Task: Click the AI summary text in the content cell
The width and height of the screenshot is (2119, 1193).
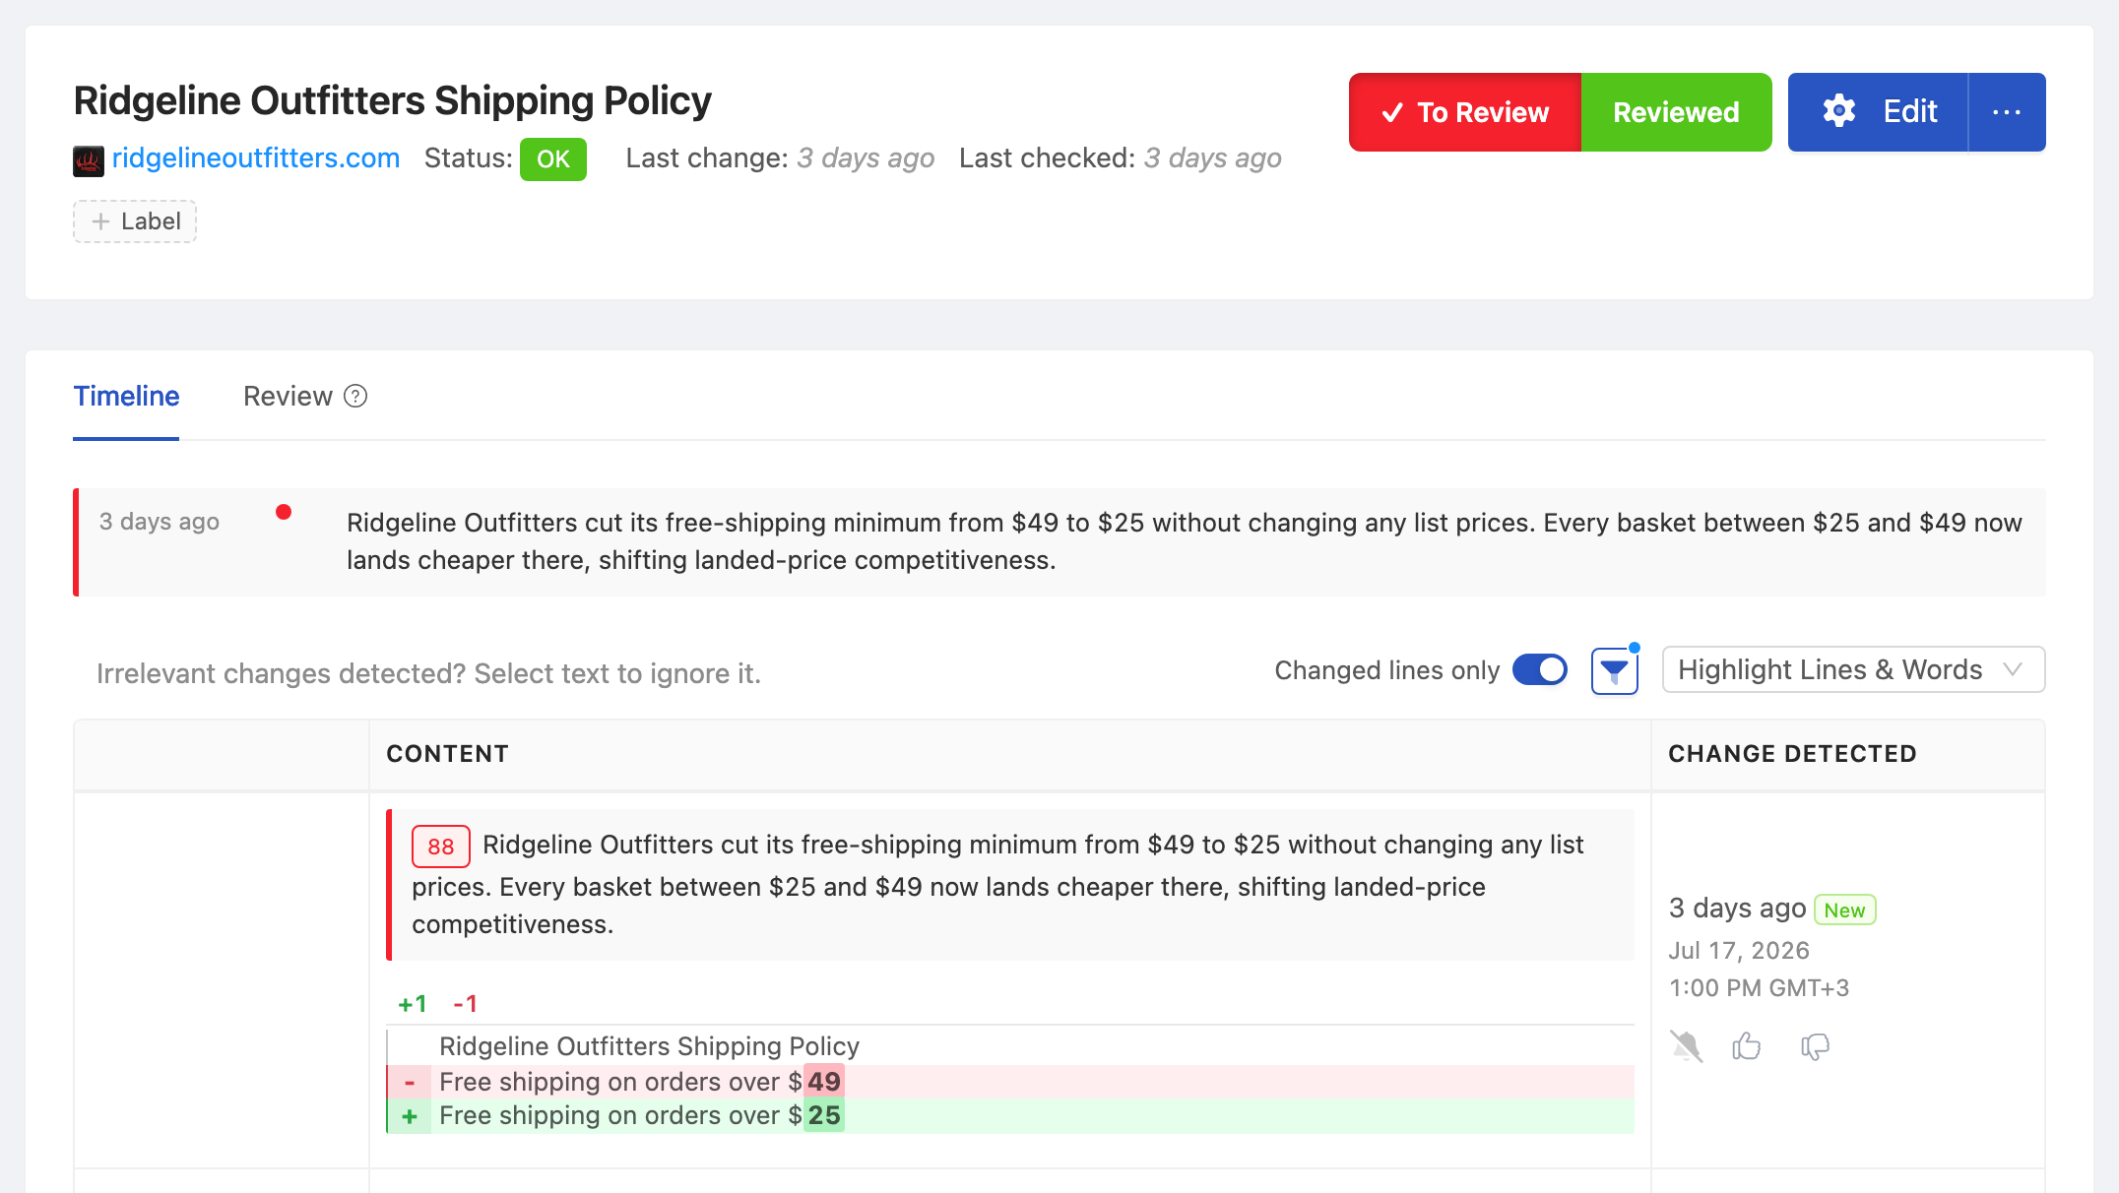Action: pos(997,885)
